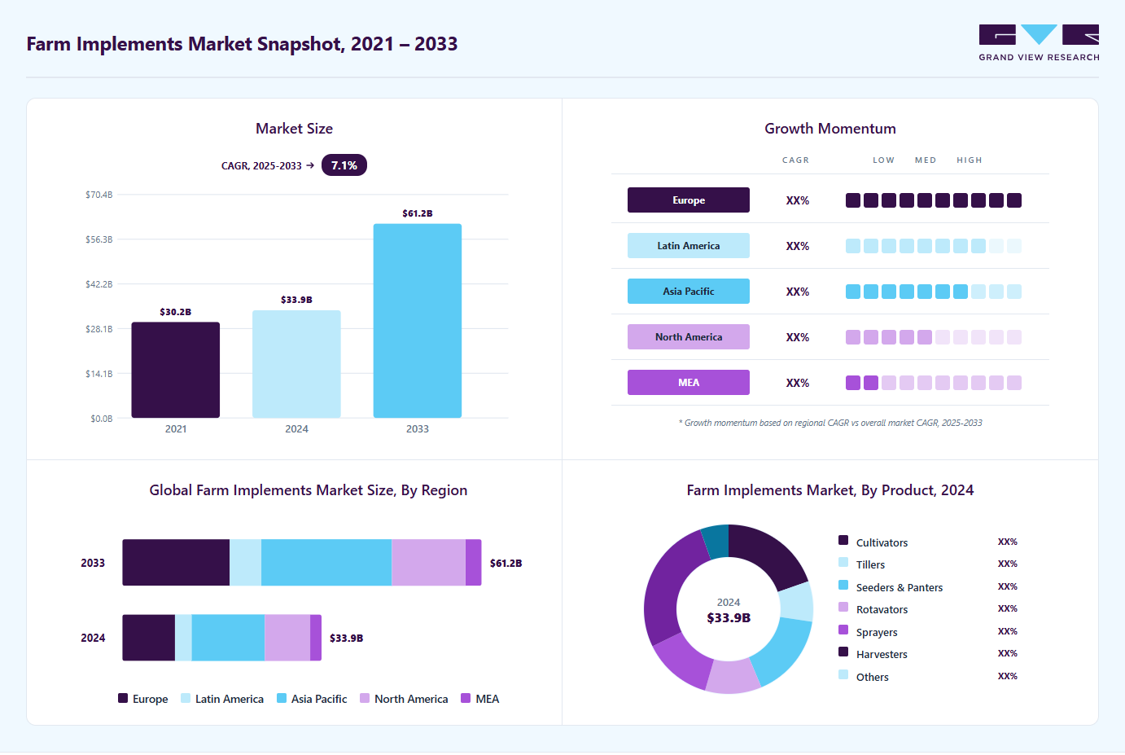
Task: Click the Seeders & Panters legend swatch
Action: [843, 585]
